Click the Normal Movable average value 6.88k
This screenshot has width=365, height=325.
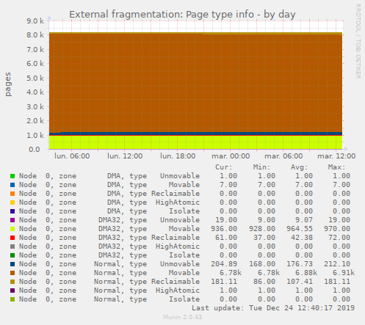click(x=306, y=273)
